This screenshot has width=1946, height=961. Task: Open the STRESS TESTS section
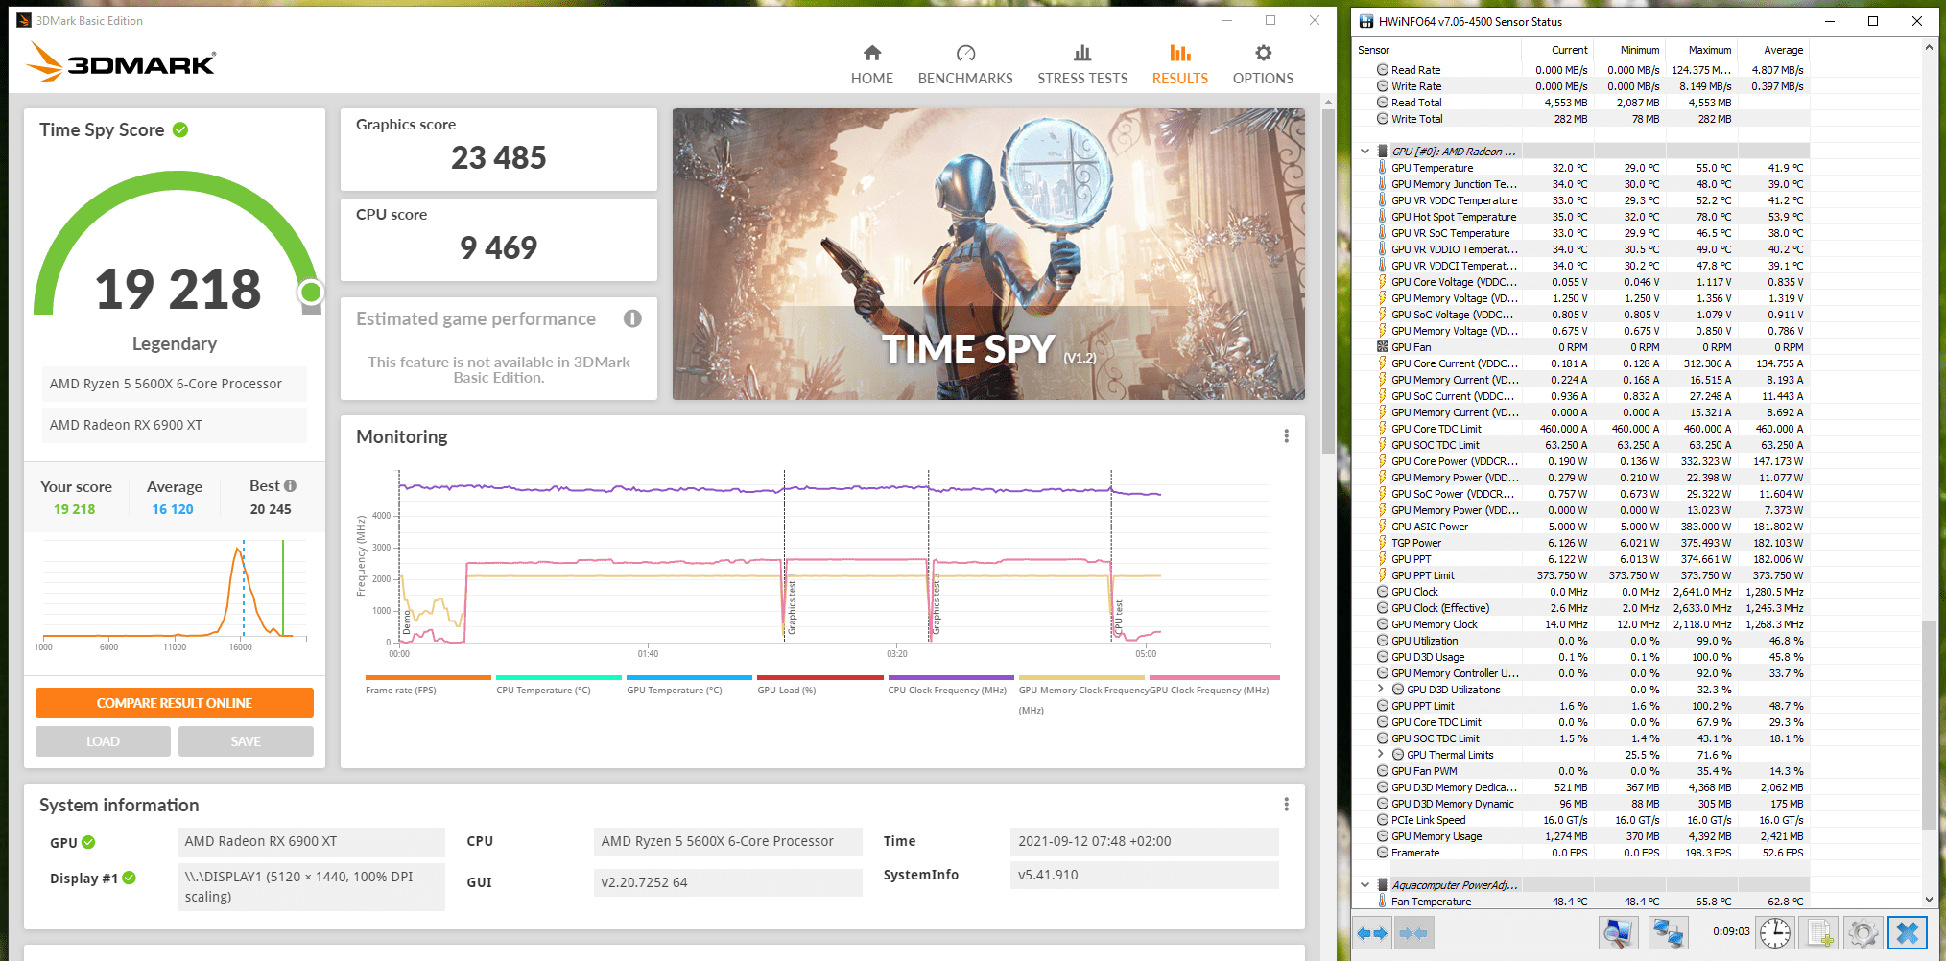point(1082,64)
